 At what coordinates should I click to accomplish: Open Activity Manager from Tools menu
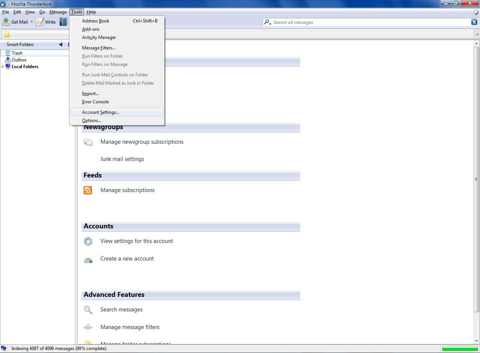pyautogui.click(x=117, y=37)
